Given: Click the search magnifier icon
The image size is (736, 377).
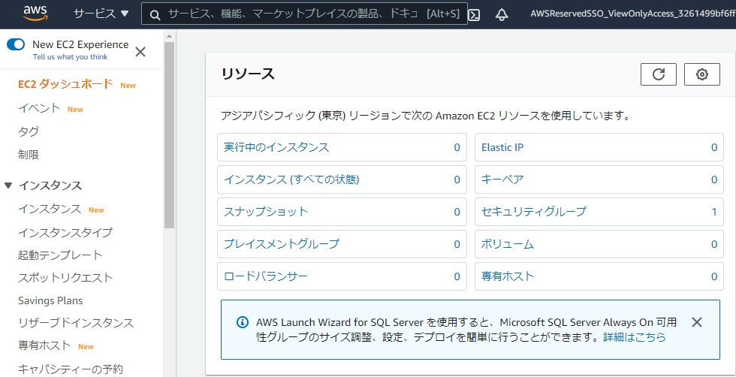Looking at the screenshot, I should (155, 15).
